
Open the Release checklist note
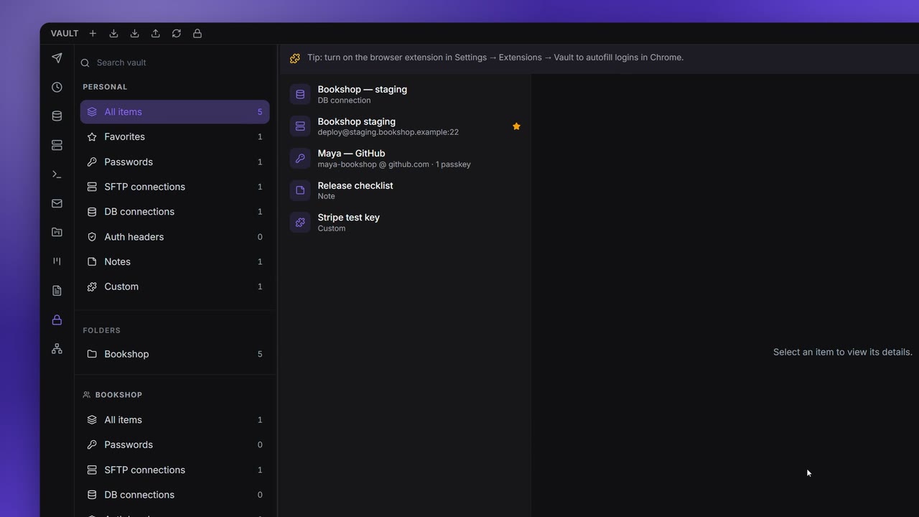pos(405,190)
